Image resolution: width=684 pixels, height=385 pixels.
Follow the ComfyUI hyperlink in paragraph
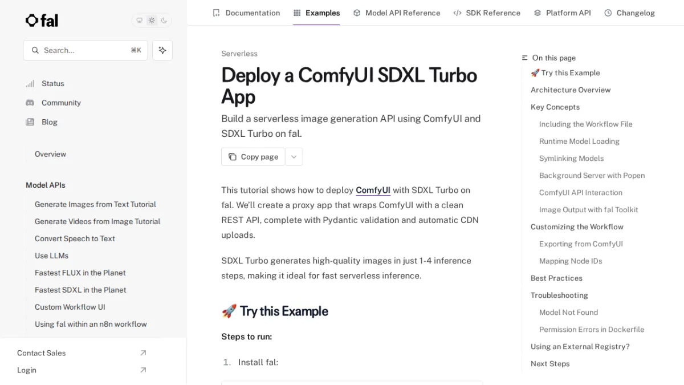tap(373, 190)
